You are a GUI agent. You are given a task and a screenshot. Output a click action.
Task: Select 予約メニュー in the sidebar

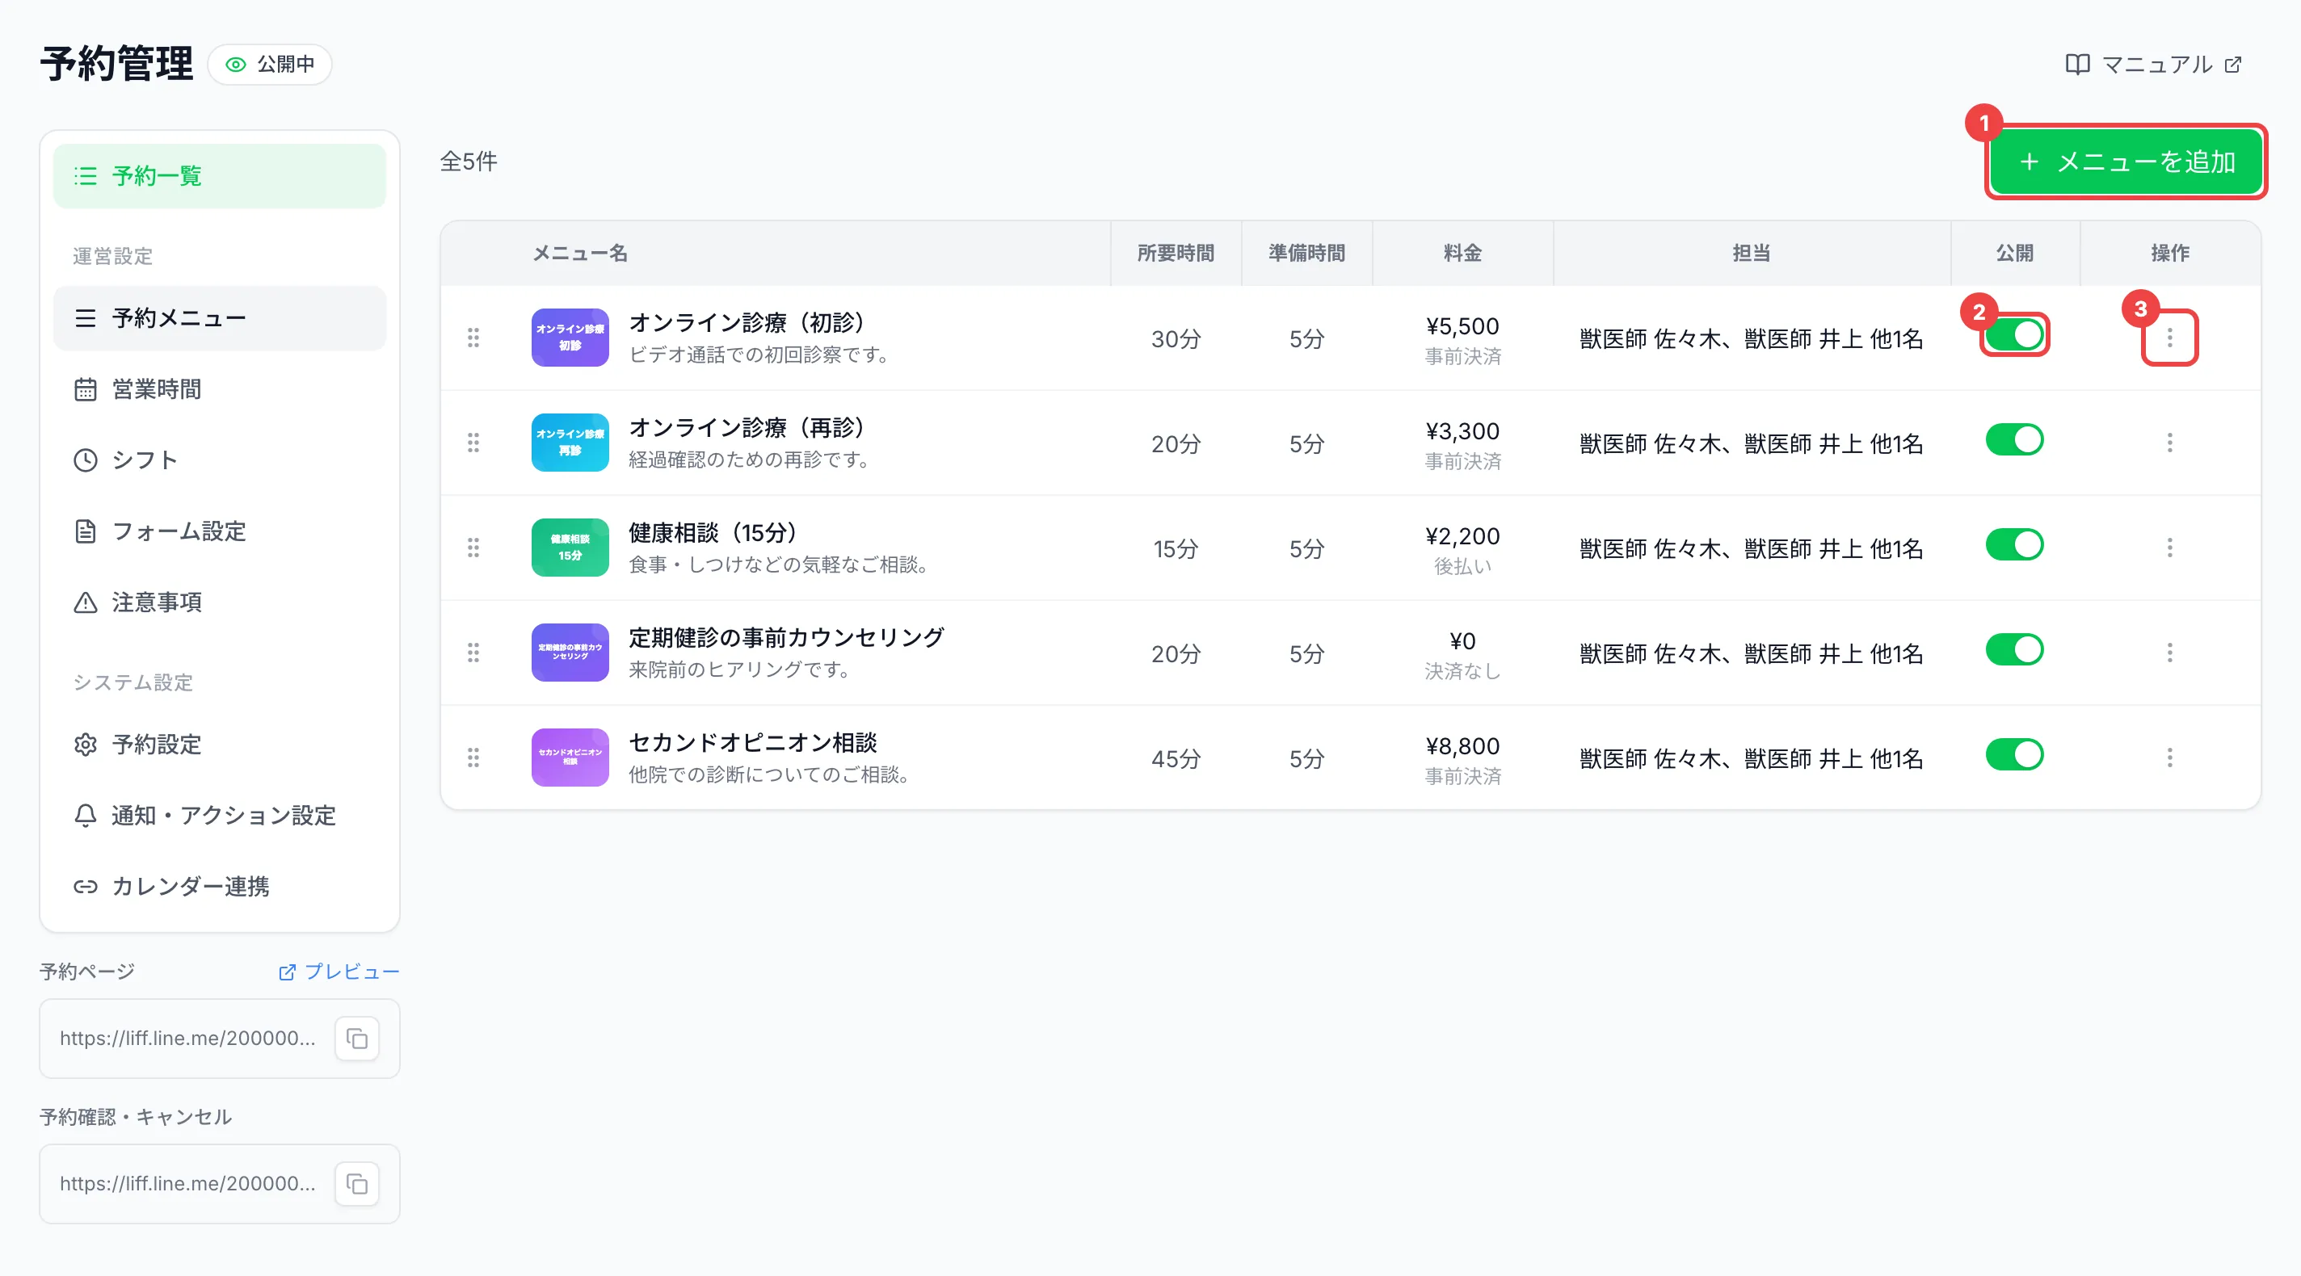click(x=220, y=318)
